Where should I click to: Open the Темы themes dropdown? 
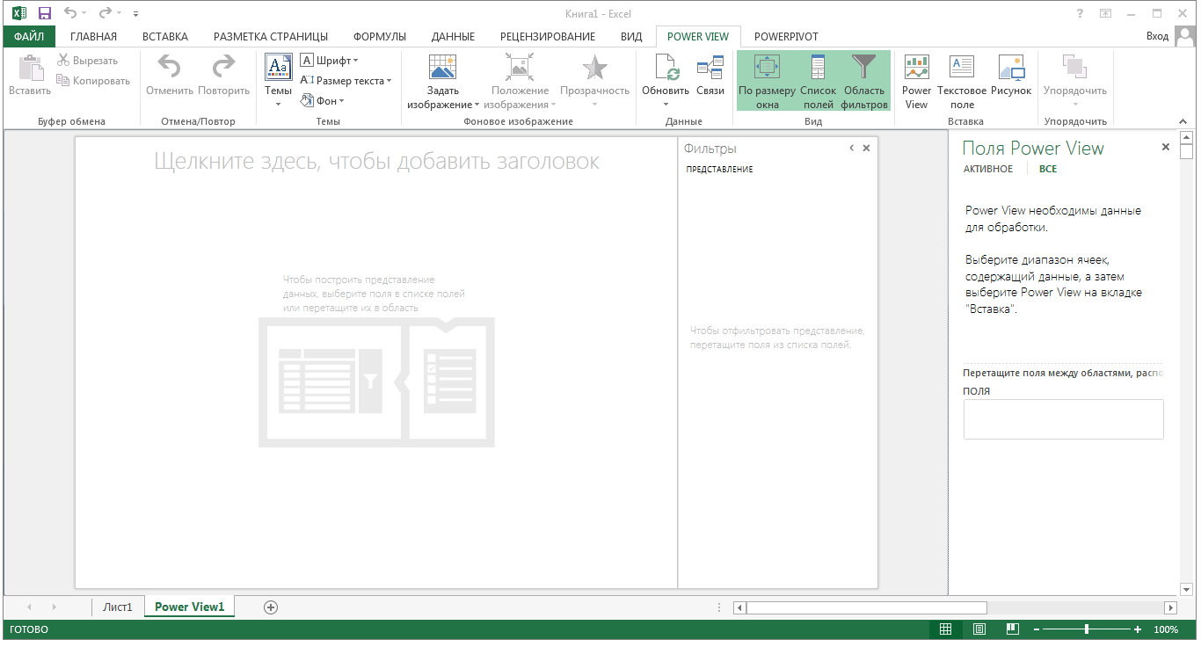(x=278, y=82)
